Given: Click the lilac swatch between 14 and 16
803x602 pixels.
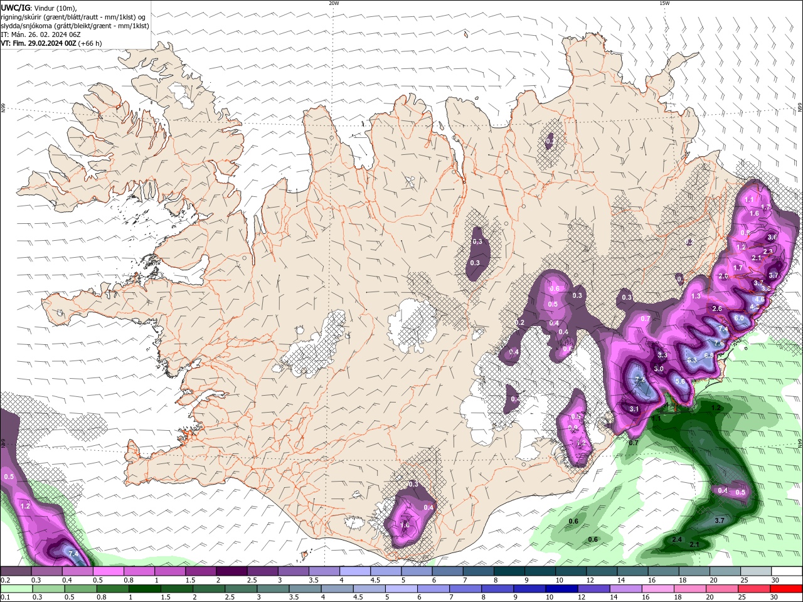Looking at the screenshot, I should pos(625,589).
